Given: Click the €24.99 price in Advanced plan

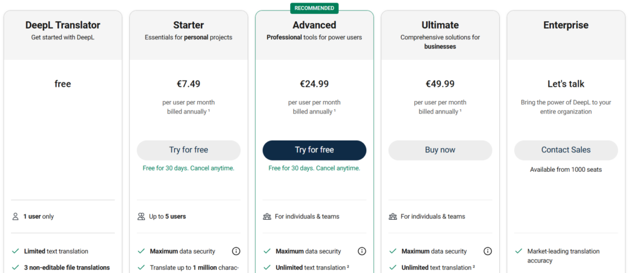Looking at the screenshot, I should pos(315,84).
